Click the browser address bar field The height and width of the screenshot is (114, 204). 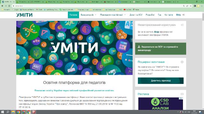pos(98,6)
